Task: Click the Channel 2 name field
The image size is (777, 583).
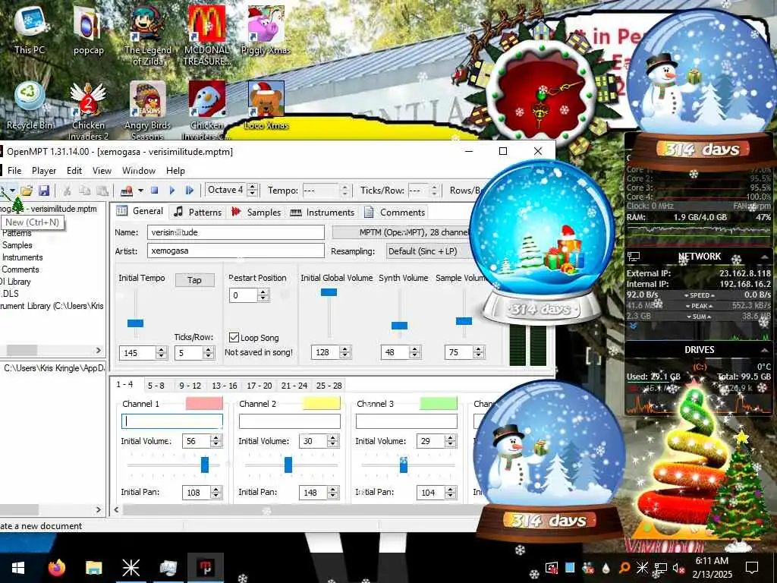Action: (289, 421)
